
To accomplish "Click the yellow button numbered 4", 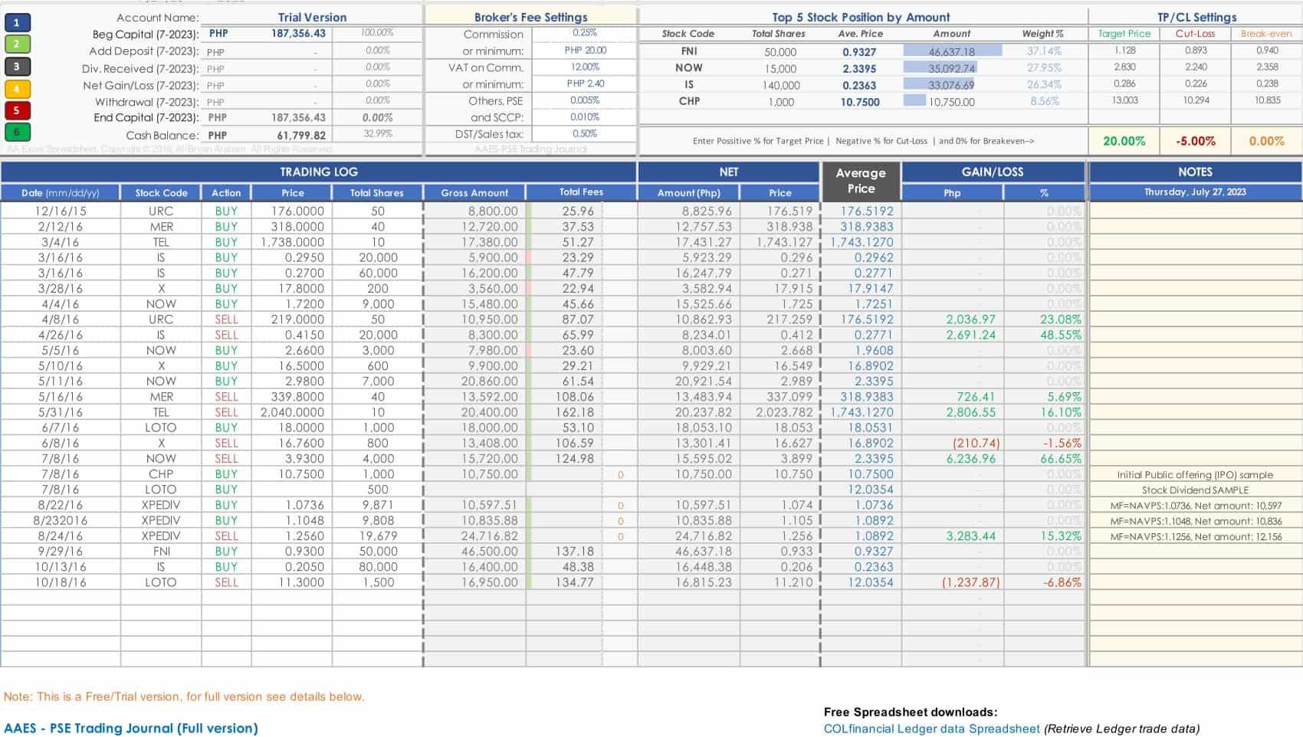I will (x=17, y=89).
